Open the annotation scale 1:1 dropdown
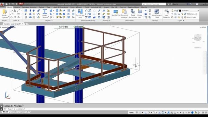Image resolution: width=208 pixels, height=117 pixels. tap(179, 112)
